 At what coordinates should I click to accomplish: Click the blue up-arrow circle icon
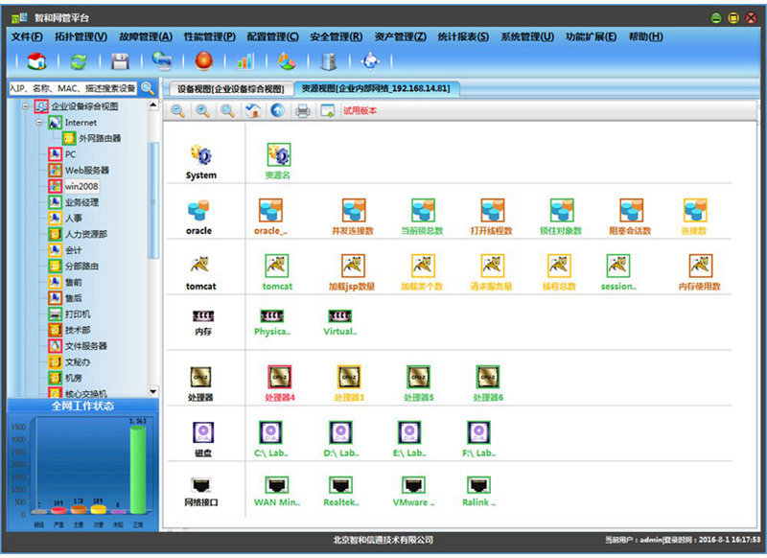pyautogui.click(x=277, y=111)
